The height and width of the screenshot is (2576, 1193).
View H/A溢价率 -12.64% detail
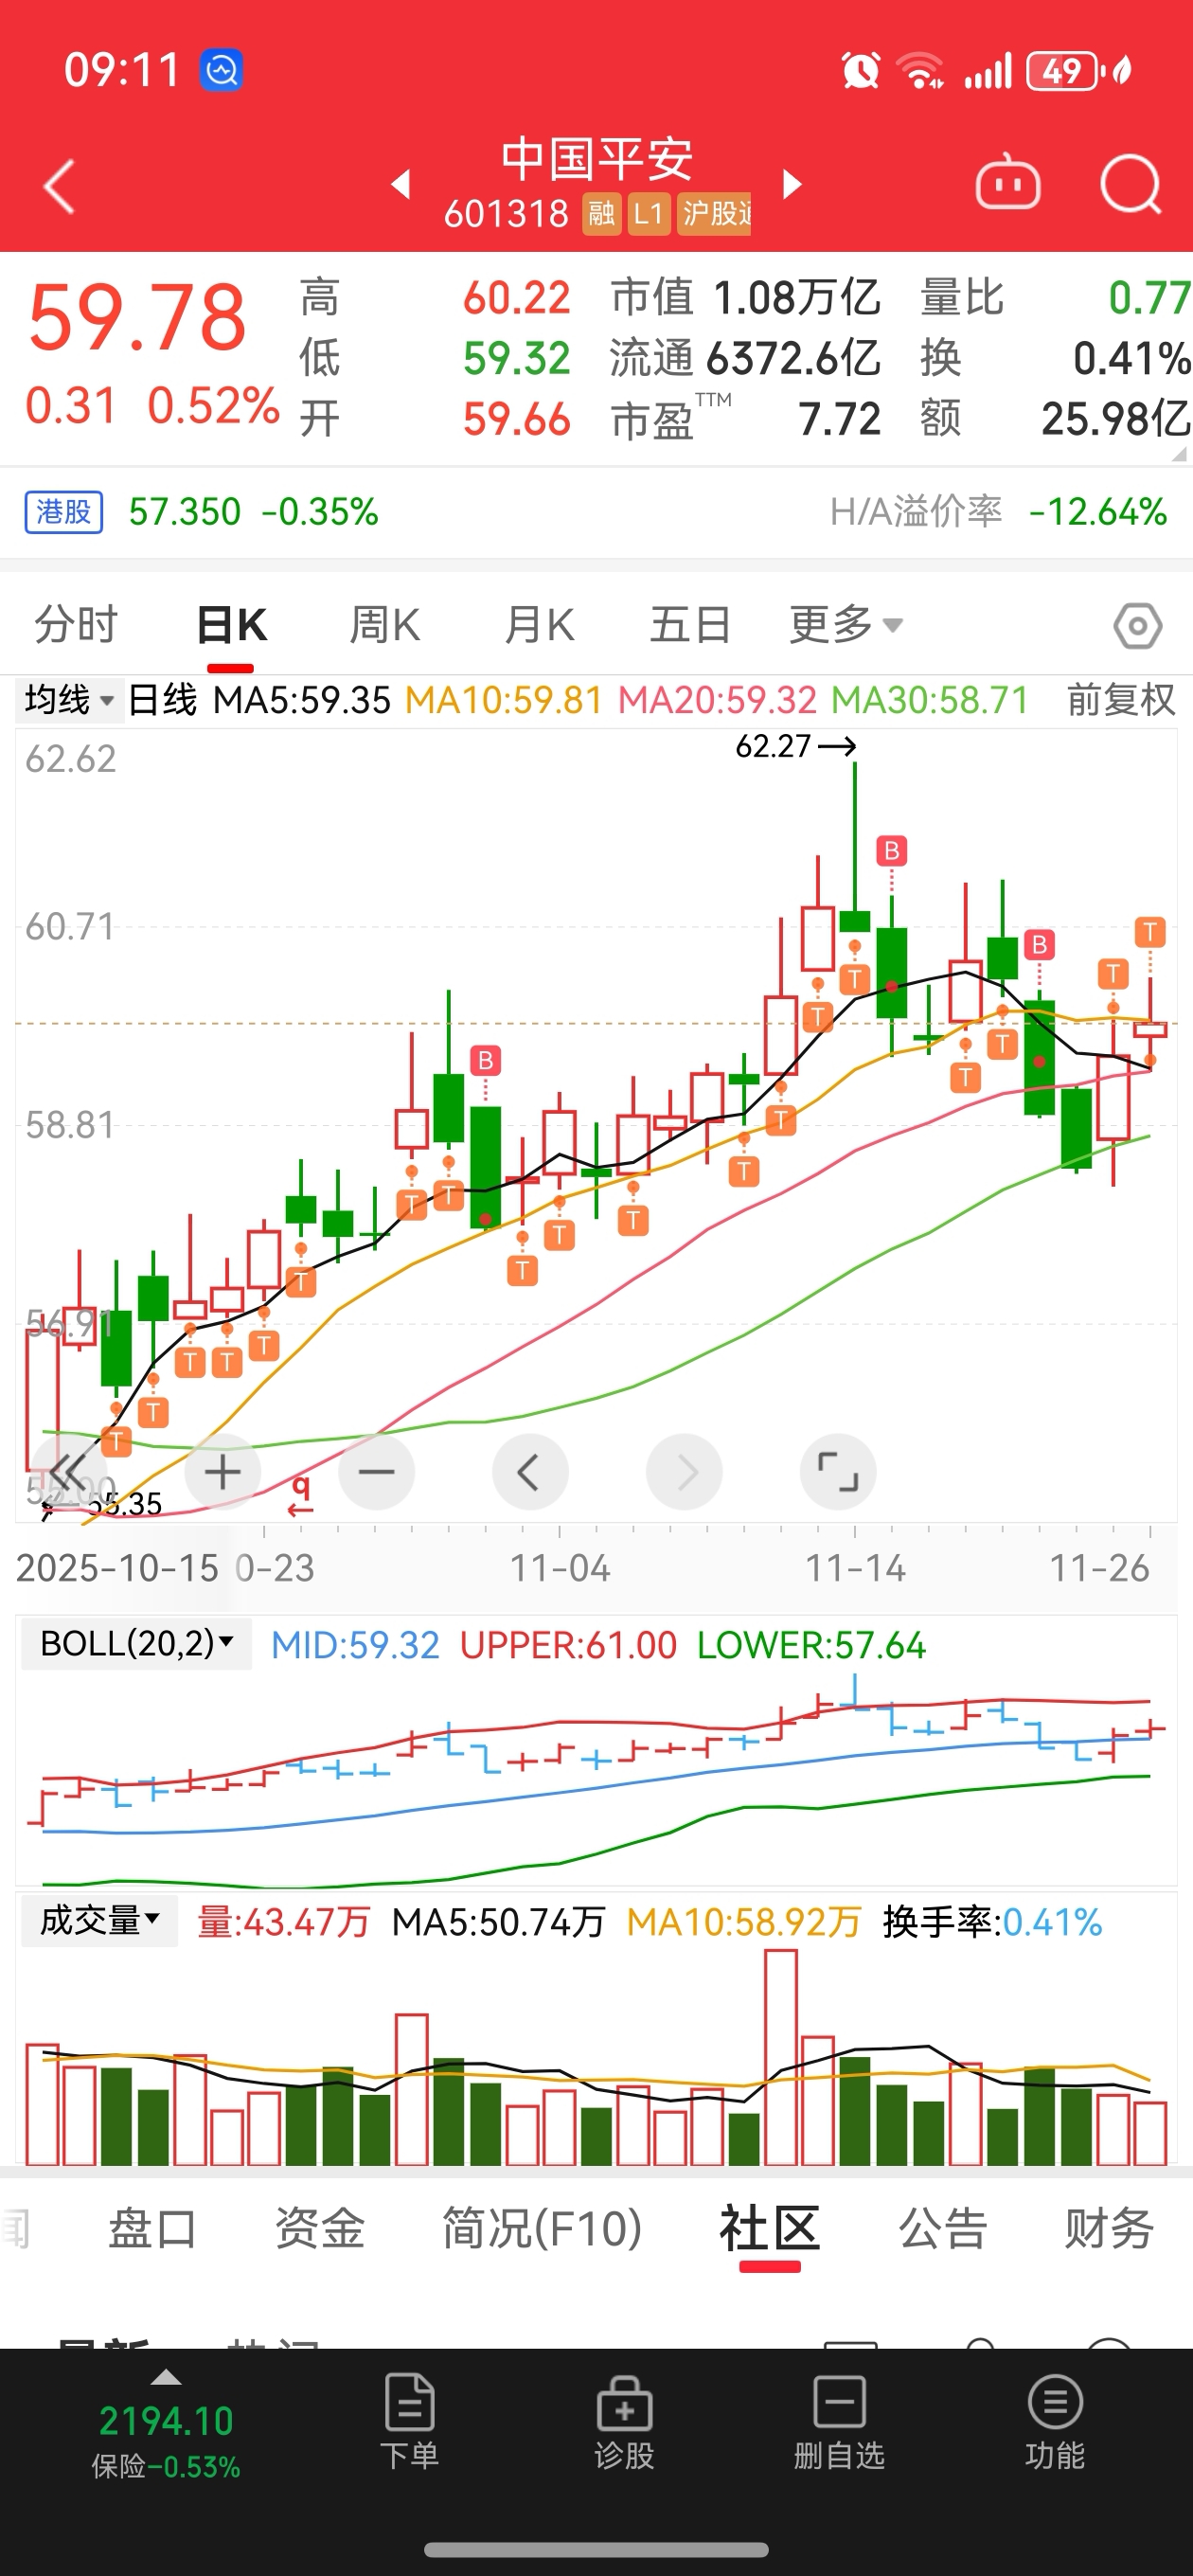tap(998, 512)
